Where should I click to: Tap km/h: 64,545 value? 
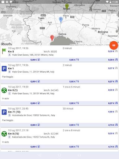click(51, 90)
